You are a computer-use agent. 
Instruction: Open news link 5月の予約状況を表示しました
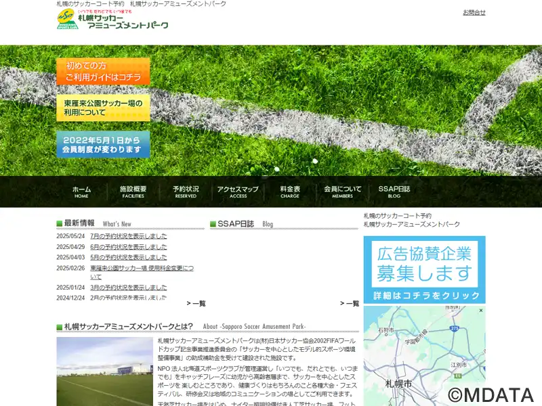pos(128,257)
